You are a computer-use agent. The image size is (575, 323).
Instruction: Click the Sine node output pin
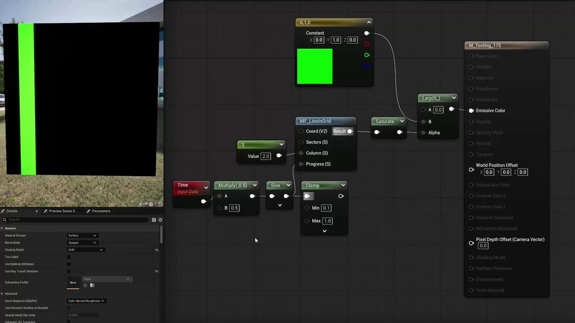pos(286,196)
